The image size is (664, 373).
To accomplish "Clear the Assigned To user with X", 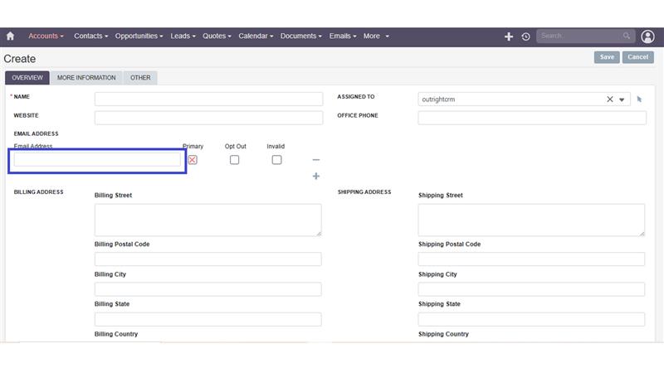I will pos(610,99).
